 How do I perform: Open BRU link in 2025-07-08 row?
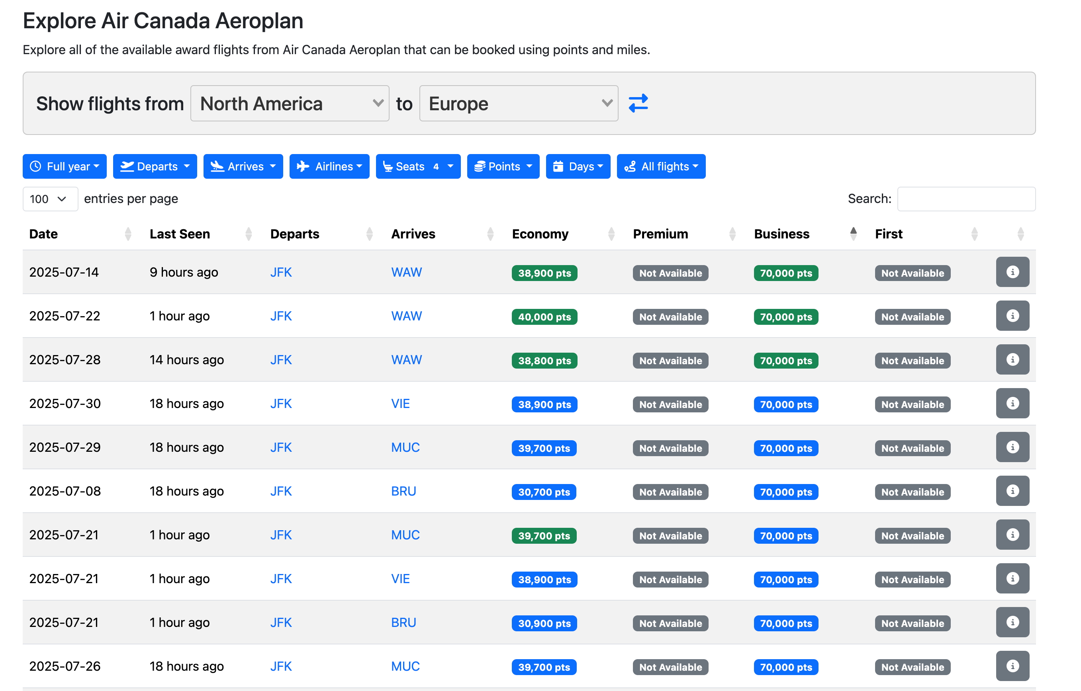[x=403, y=491]
